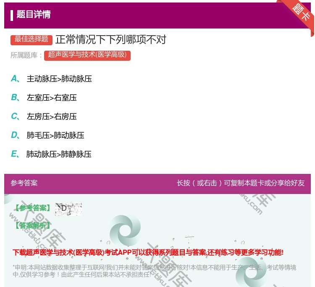Image resolution: width=315 pixels, height=287 pixels.
Task: Open the 超声医学与技术(医学高级) question bank tag
Action: 87,55
